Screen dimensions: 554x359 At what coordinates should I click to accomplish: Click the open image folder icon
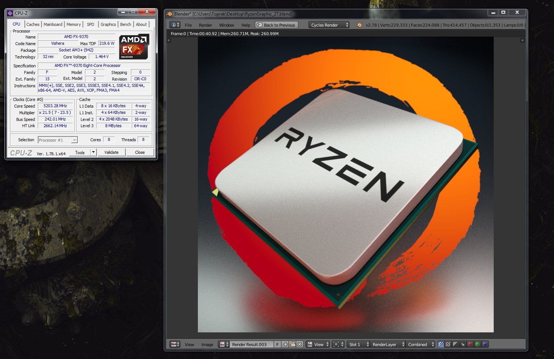[x=293, y=344]
